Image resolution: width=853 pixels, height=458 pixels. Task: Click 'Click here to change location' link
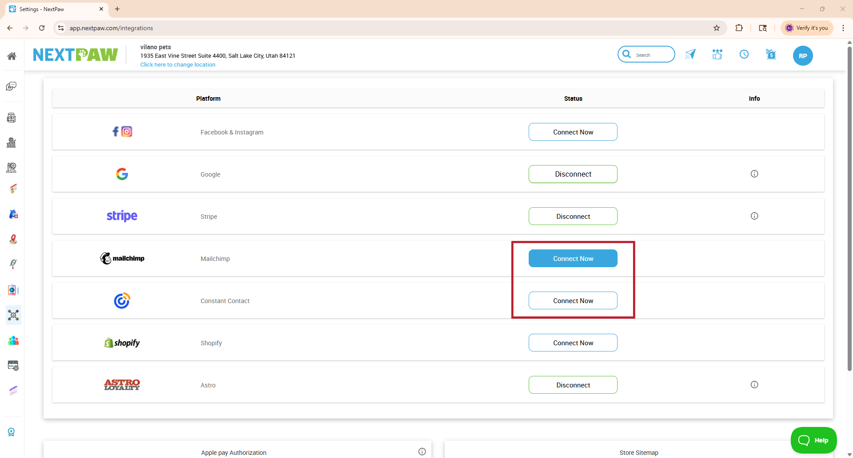point(178,65)
